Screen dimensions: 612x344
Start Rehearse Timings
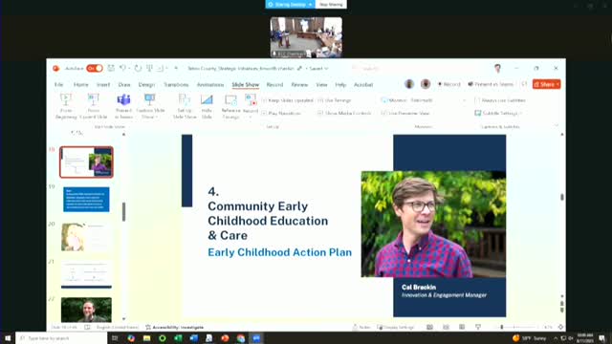[230, 106]
